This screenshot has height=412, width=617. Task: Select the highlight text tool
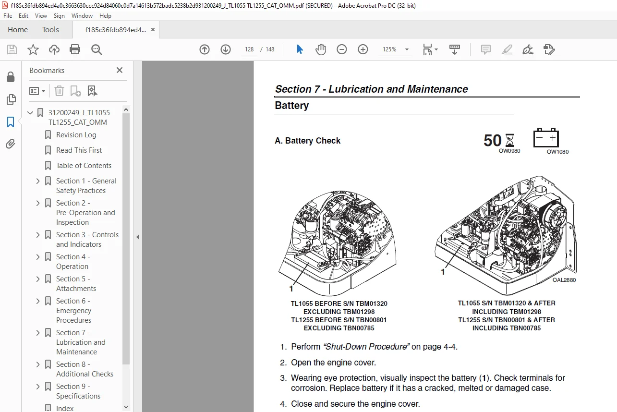click(507, 49)
